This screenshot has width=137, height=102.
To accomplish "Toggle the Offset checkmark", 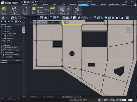I will point(3,41).
